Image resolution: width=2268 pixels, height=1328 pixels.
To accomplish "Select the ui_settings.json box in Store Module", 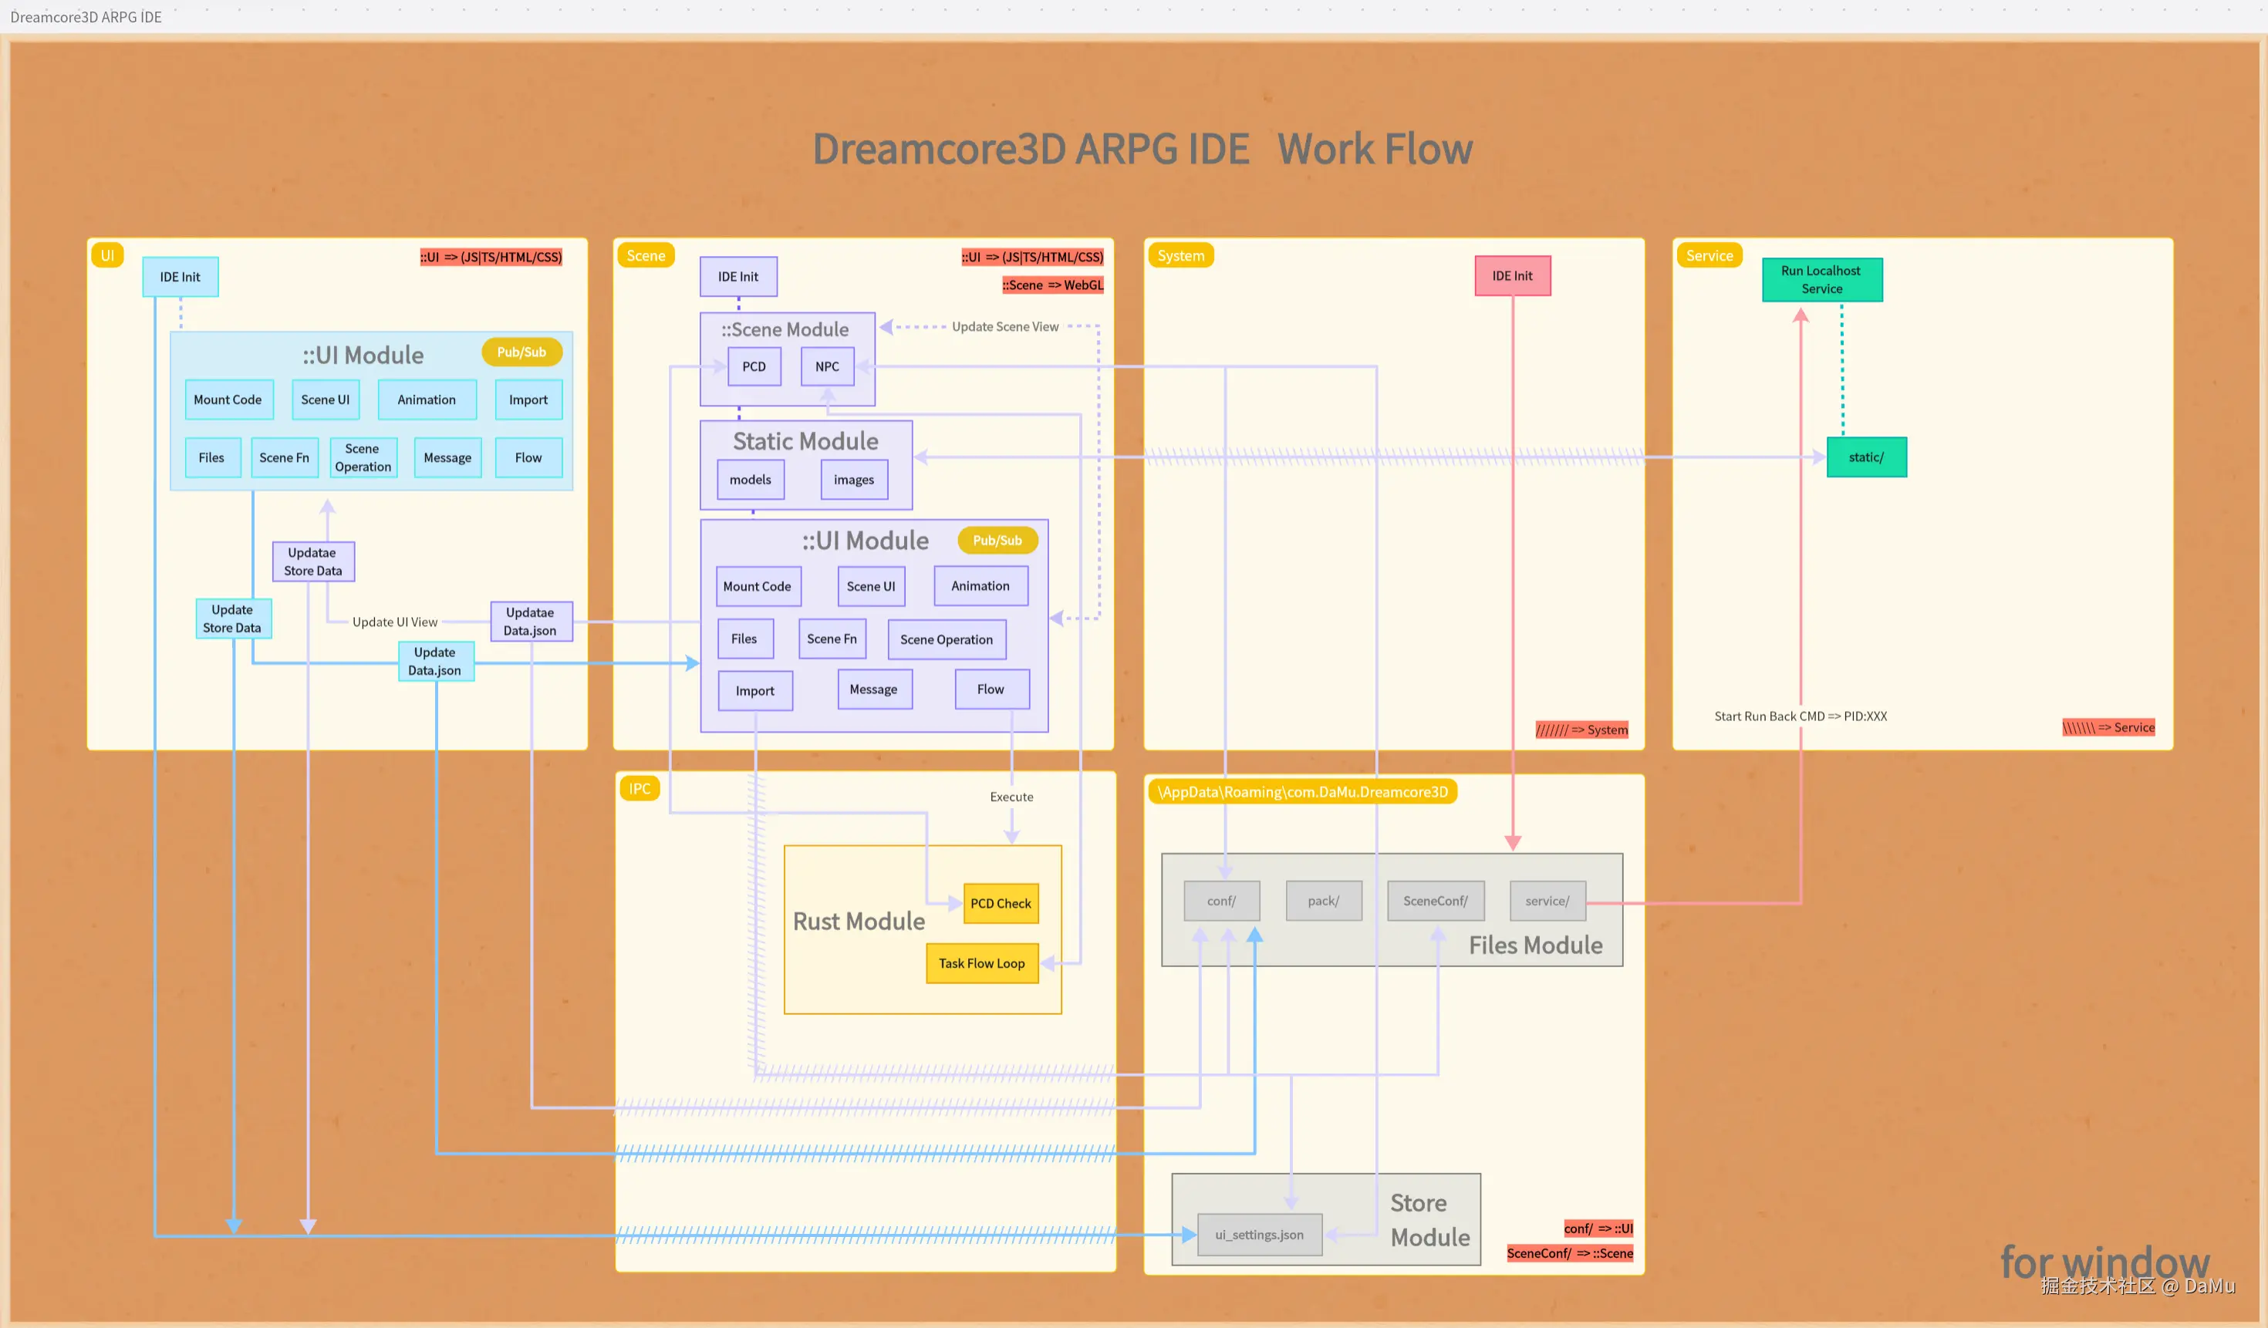I will click(1259, 1235).
